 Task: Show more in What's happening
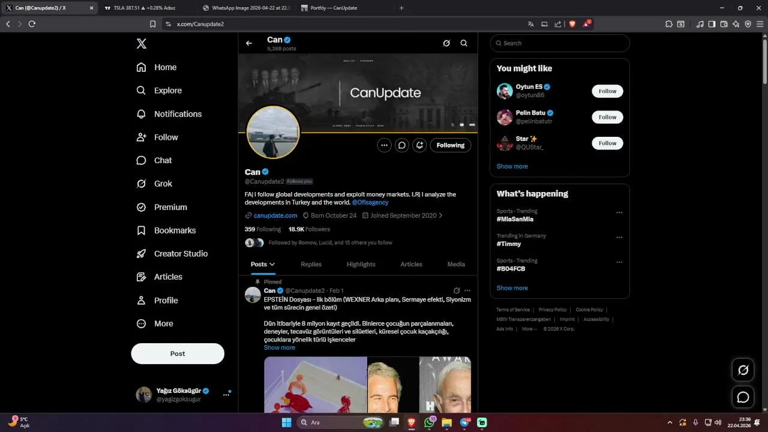(512, 288)
